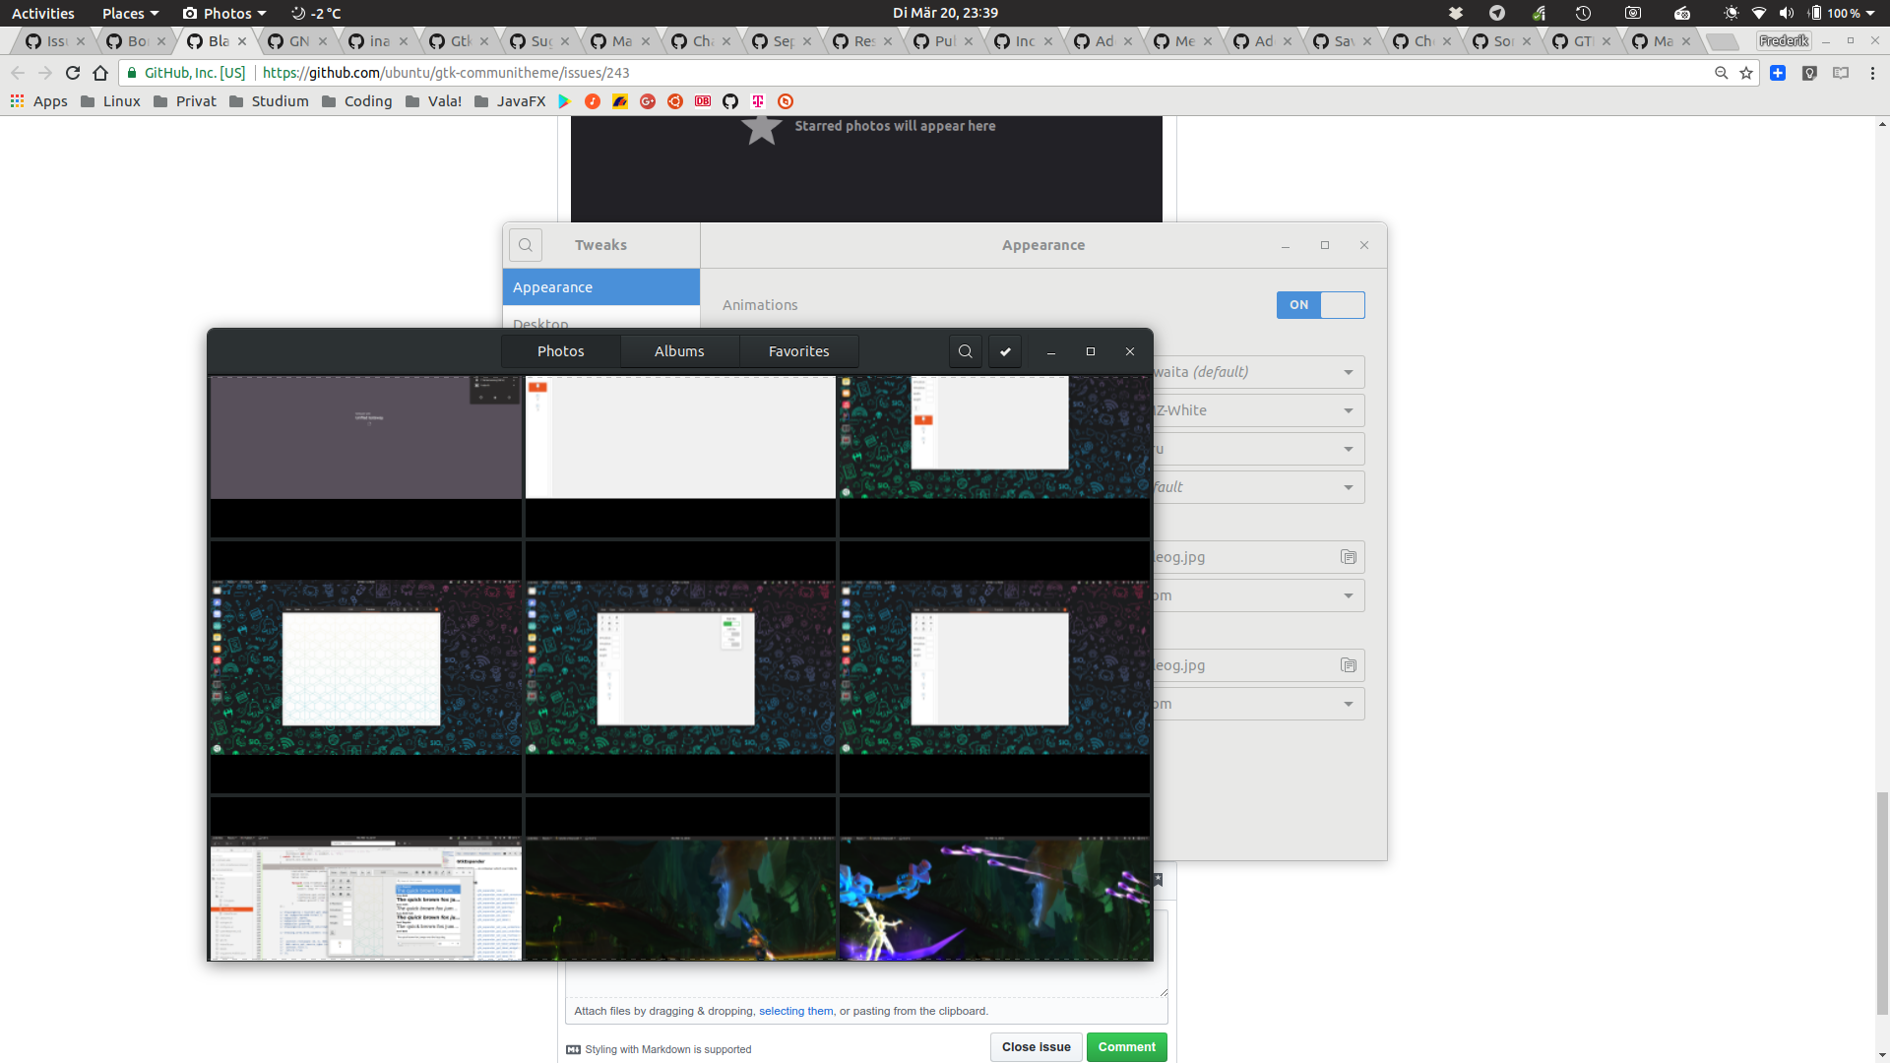Click the Google Play bookmark icon
Screen dimensions: 1890x1063
pos(565,101)
